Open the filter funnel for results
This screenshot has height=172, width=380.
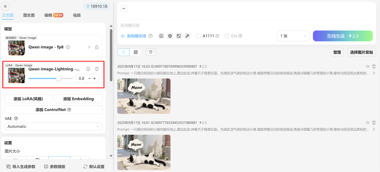click(151, 52)
